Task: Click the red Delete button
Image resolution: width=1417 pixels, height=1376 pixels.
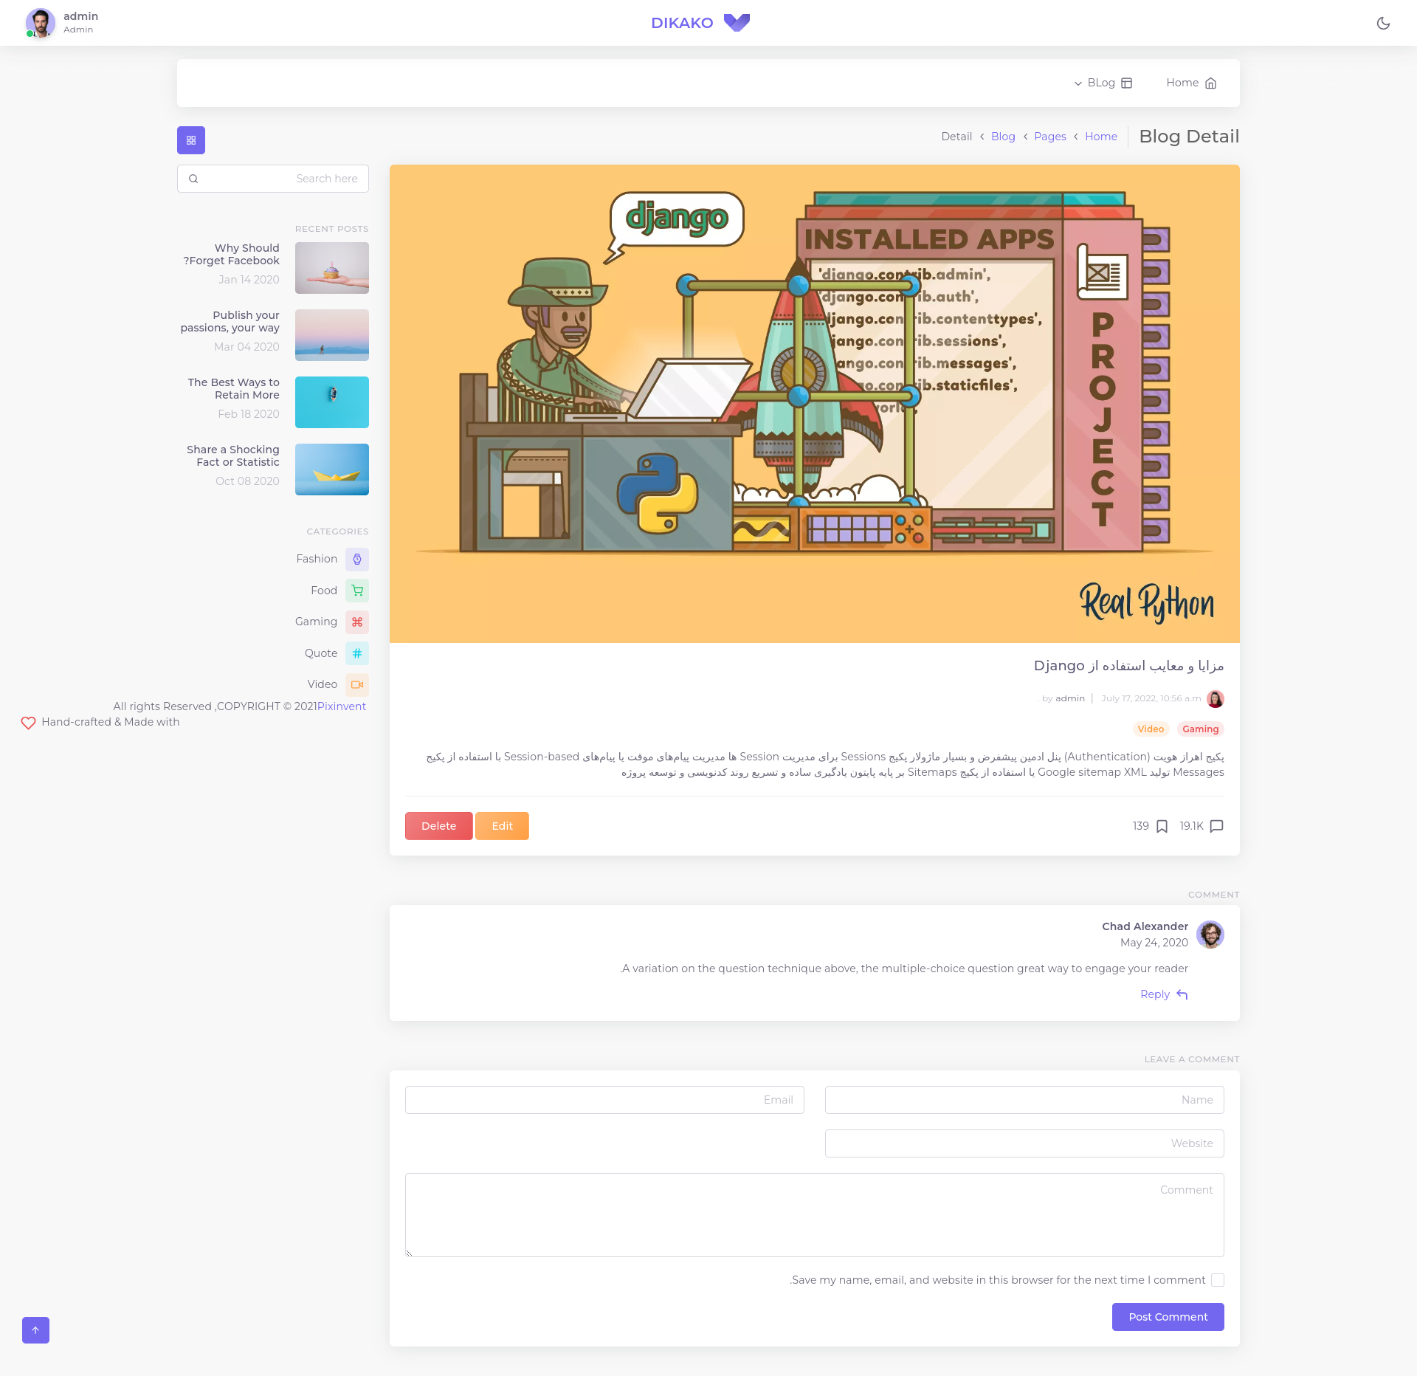Action: [x=438, y=826]
